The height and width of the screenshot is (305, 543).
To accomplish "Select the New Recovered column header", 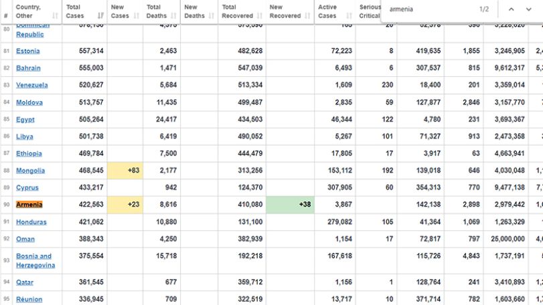I will (290, 11).
